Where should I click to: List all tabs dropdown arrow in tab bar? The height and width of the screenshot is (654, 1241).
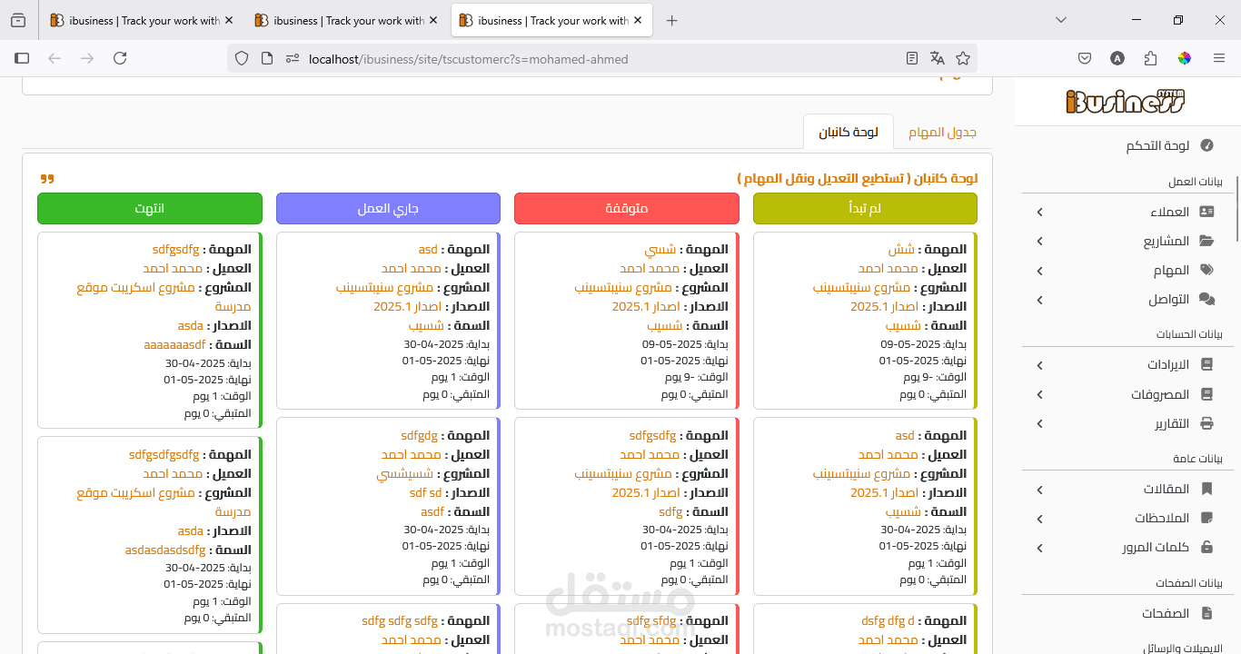(x=1061, y=20)
